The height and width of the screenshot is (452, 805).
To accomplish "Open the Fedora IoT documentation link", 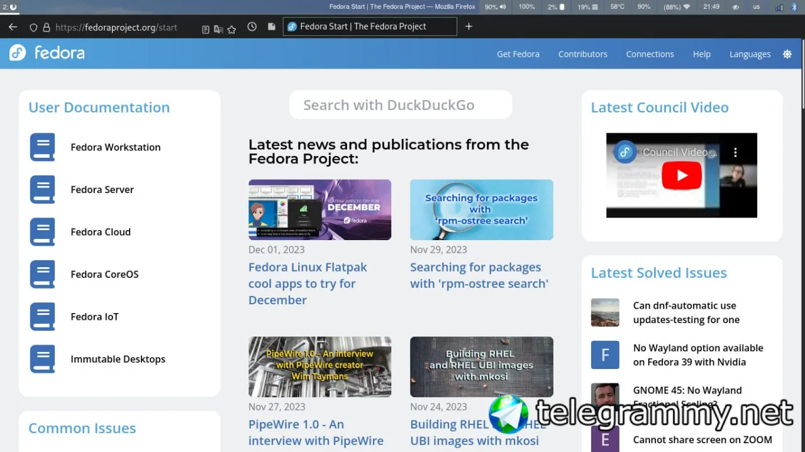I will [x=94, y=317].
